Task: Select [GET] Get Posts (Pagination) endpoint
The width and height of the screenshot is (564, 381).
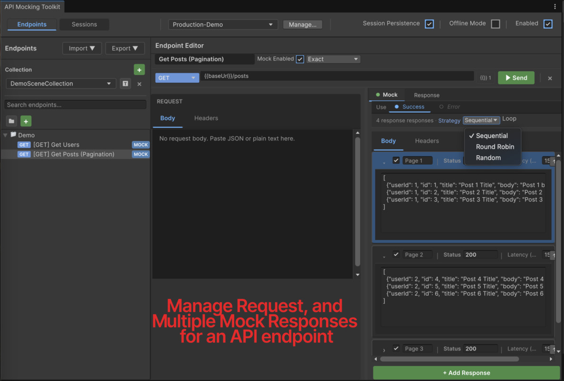Action: click(76, 154)
